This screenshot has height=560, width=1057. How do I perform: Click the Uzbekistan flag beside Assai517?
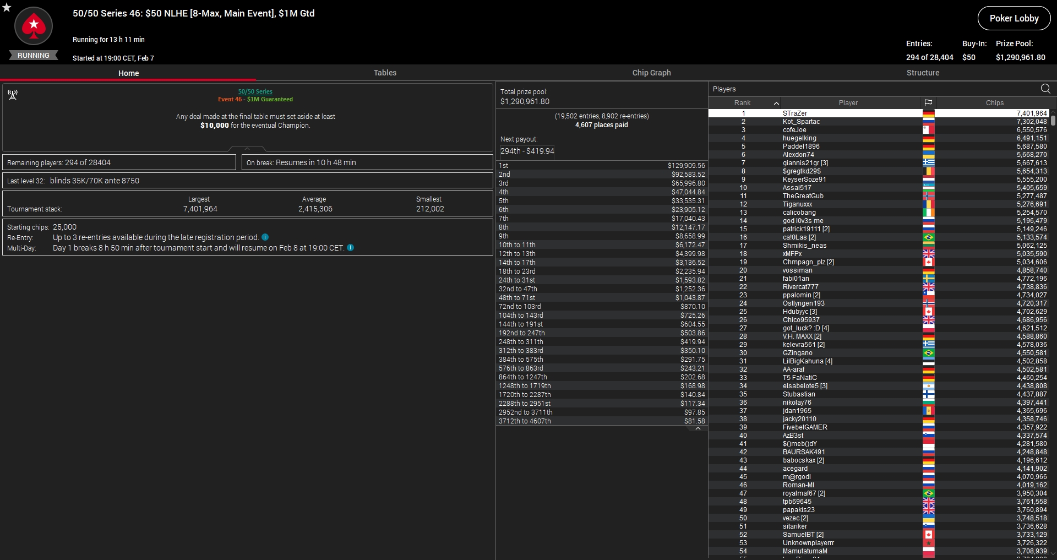tap(928, 188)
